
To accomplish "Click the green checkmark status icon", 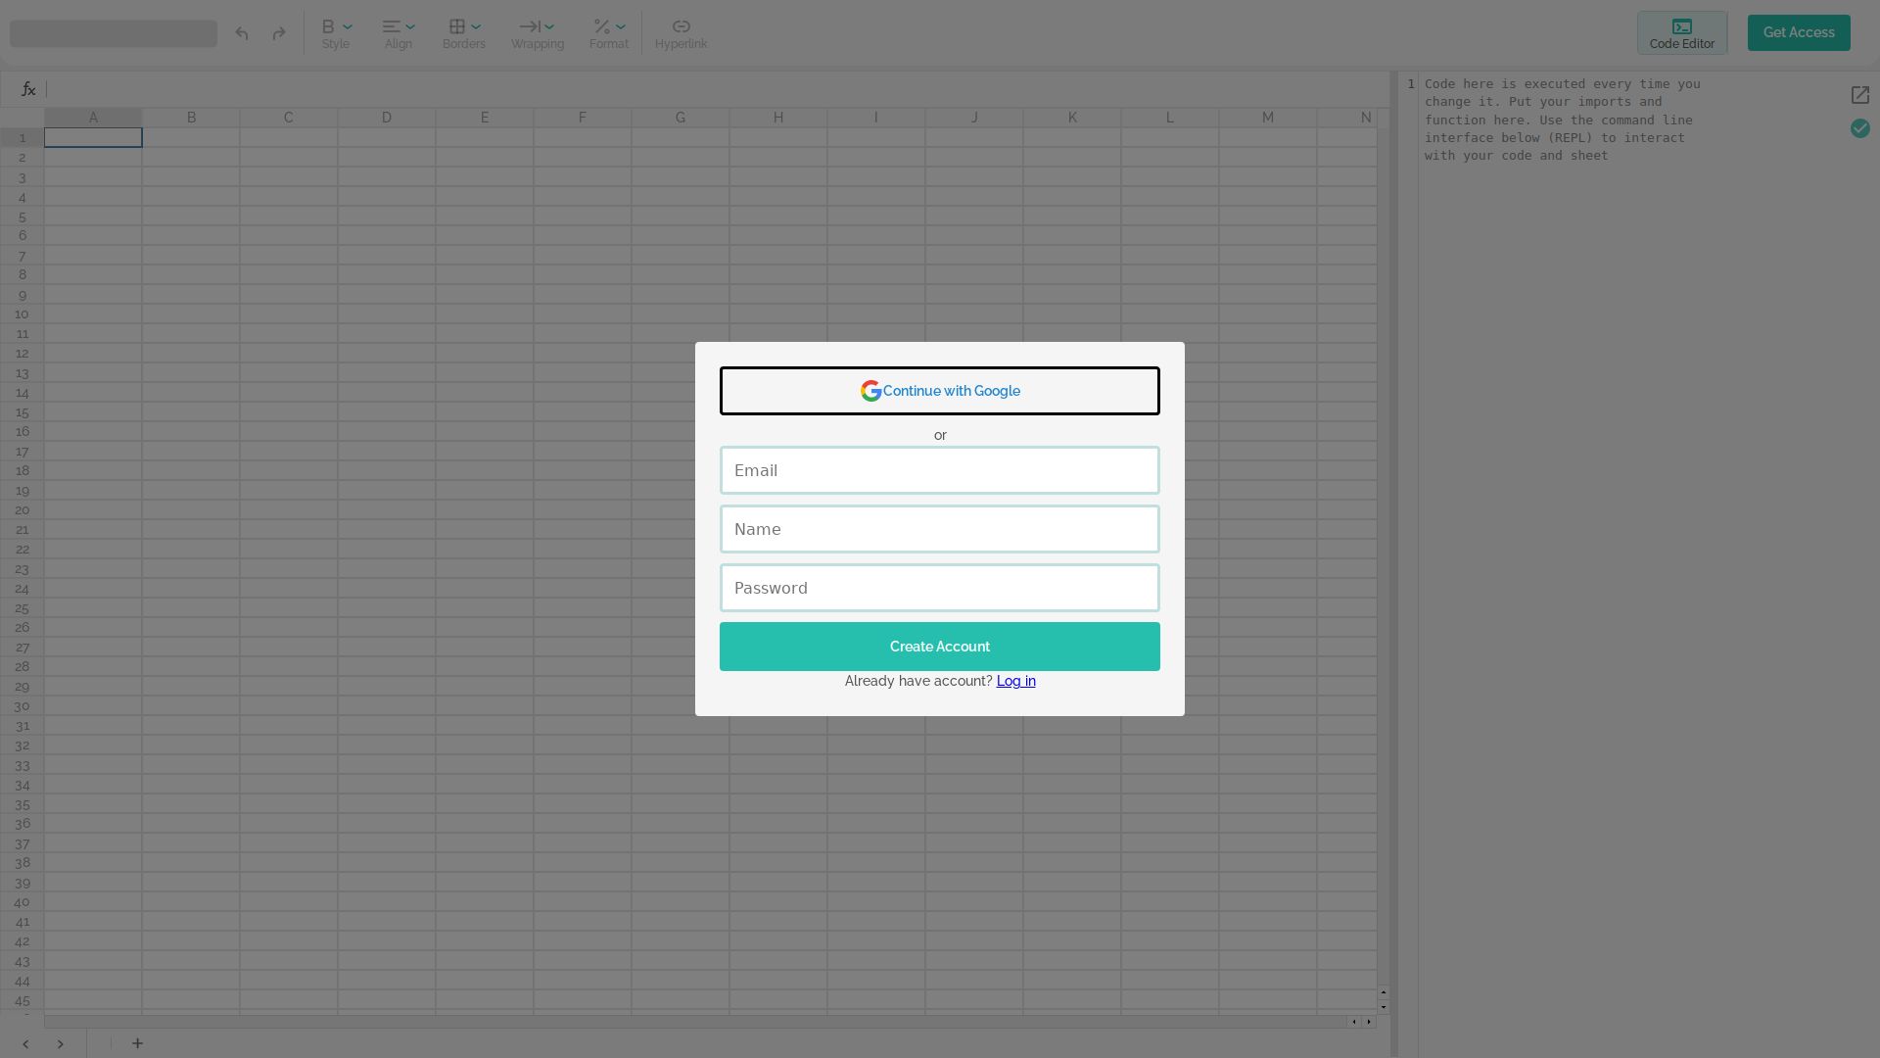I will 1860,128.
